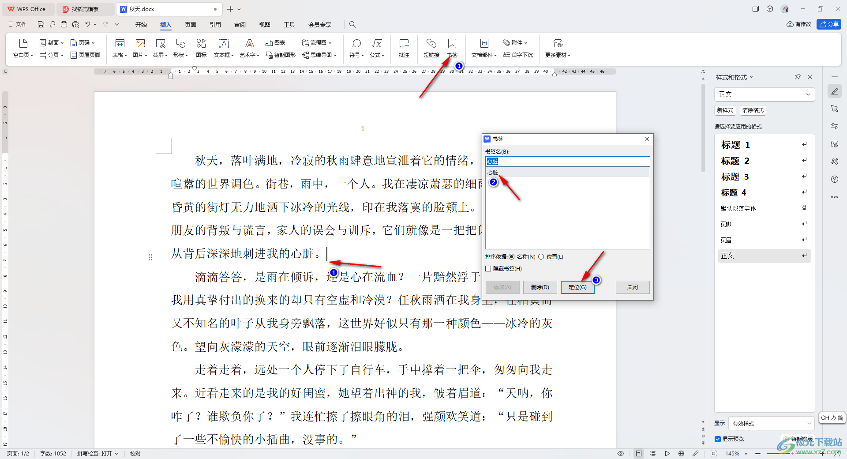The width and height of the screenshot is (847, 459).
Task: Switch to outline view in status bar
Action: coord(653,454)
